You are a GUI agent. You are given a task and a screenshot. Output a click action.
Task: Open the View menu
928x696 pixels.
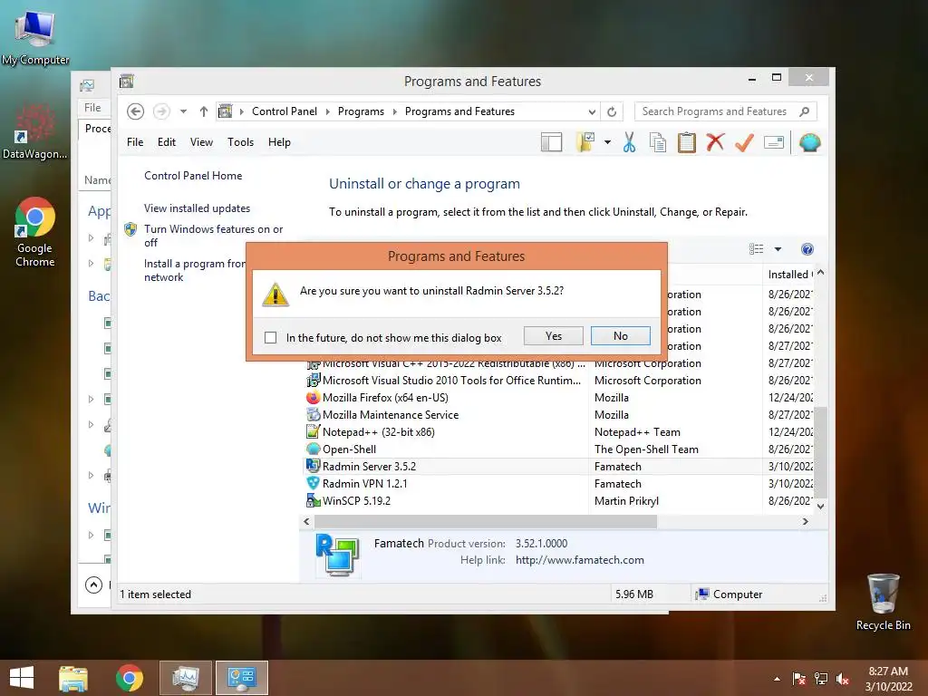point(201,142)
